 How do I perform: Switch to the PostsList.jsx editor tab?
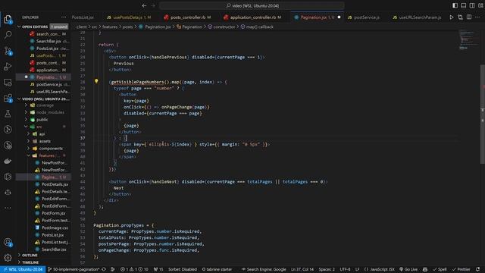83,17
